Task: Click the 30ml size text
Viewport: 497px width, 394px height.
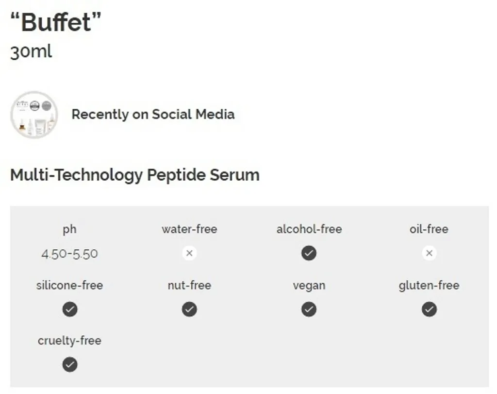Action: pos(31,51)
